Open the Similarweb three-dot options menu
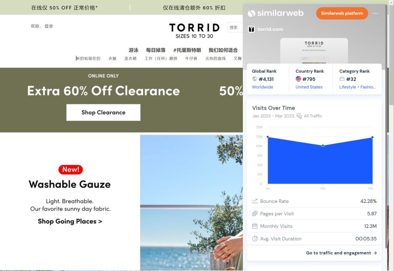This screenshot has width=394, height=271. [x=376, y=13]
